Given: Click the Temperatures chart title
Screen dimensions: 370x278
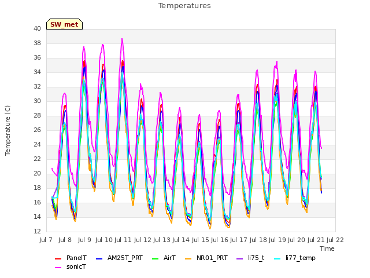Looking at the screenshot, I should (x=184, y=5).
